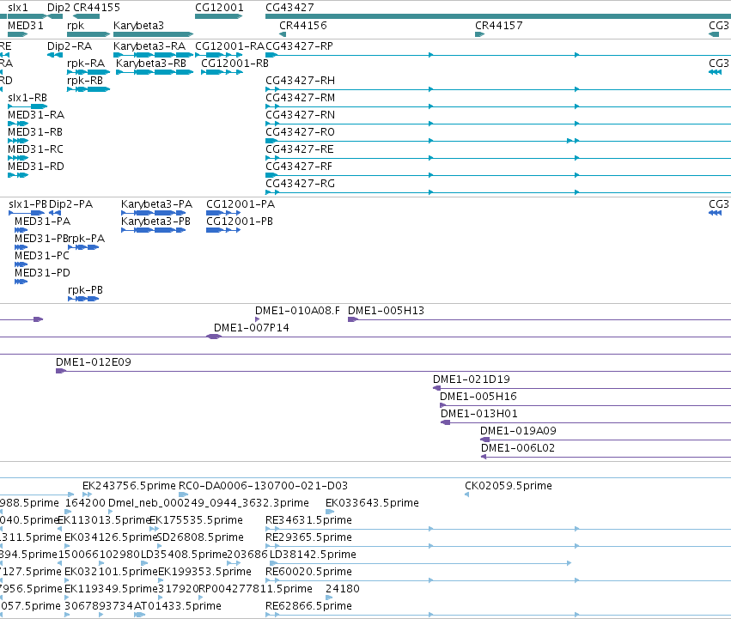This screenshot has width=731, height=619.
Task: Select protein rpk-PB label
Action: 85,290
